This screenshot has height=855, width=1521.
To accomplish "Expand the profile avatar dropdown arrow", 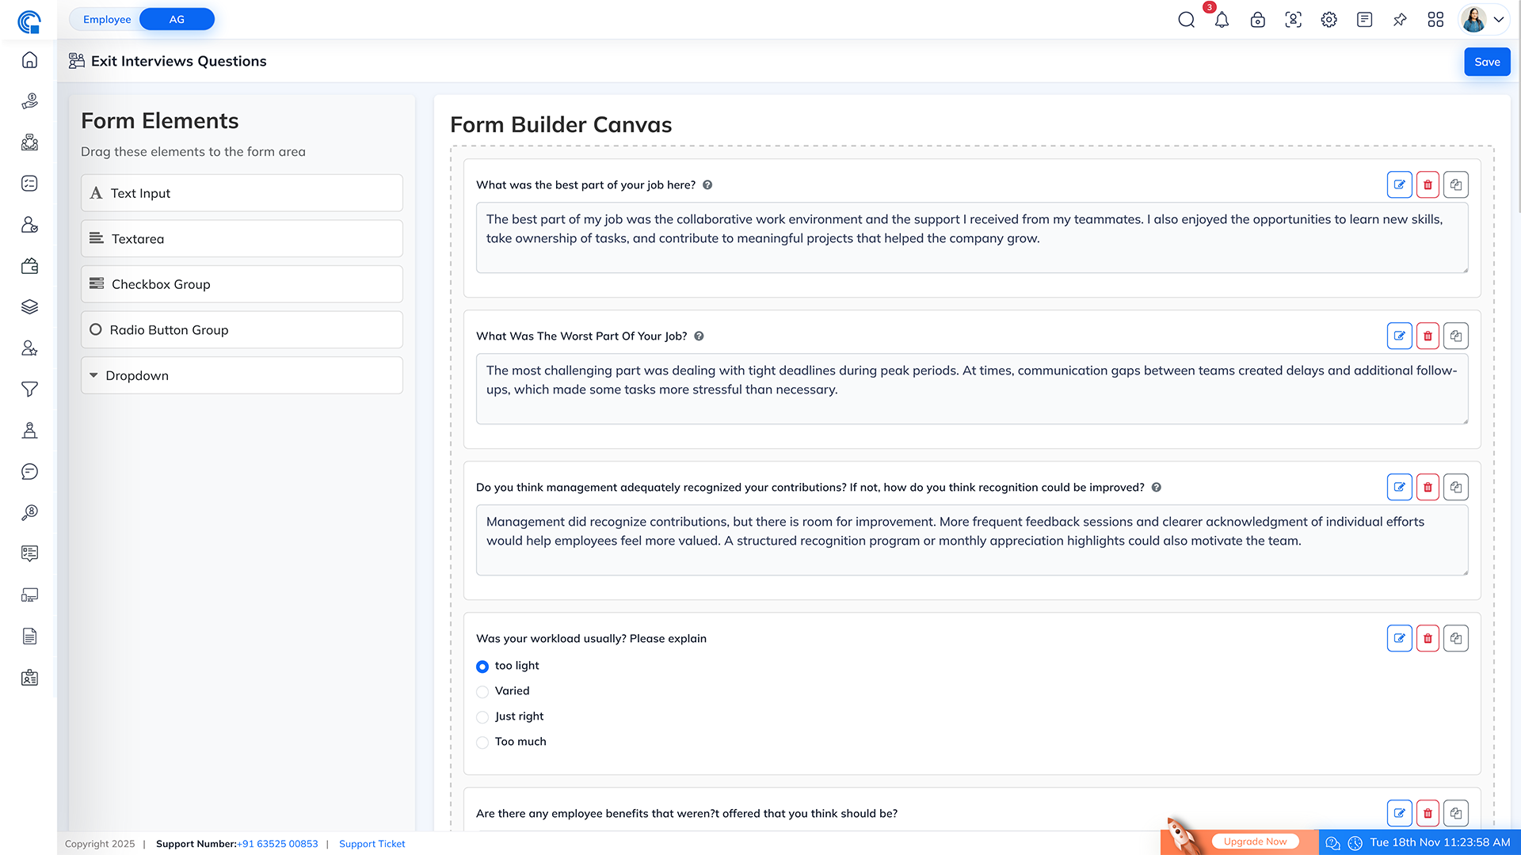I will pyautogui.click(x=1499, y=20).
